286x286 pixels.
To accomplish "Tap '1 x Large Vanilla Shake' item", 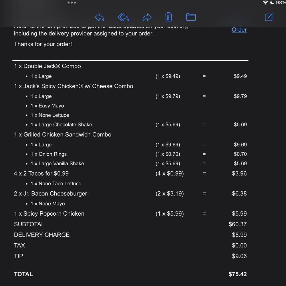I will pyautogui.click(x=57, y=164).
